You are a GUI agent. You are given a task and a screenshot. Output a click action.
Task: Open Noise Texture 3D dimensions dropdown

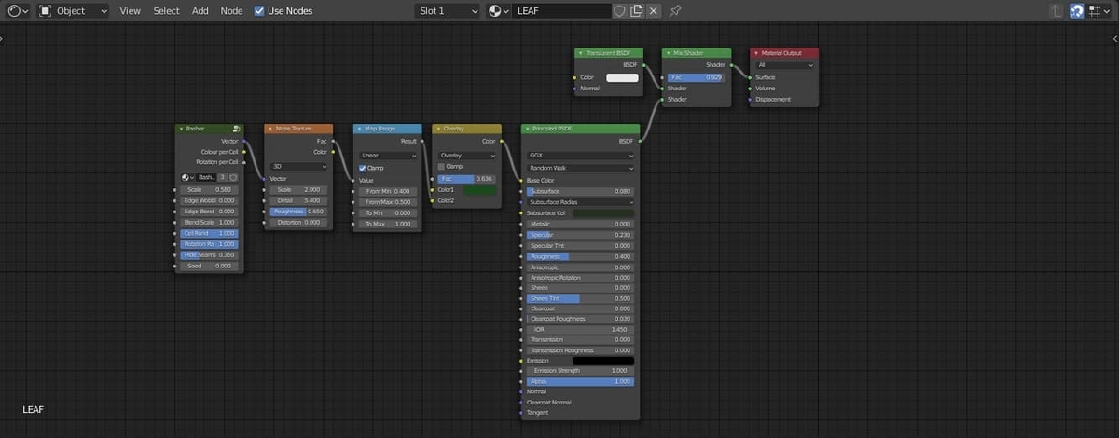(x=298, y=166)
